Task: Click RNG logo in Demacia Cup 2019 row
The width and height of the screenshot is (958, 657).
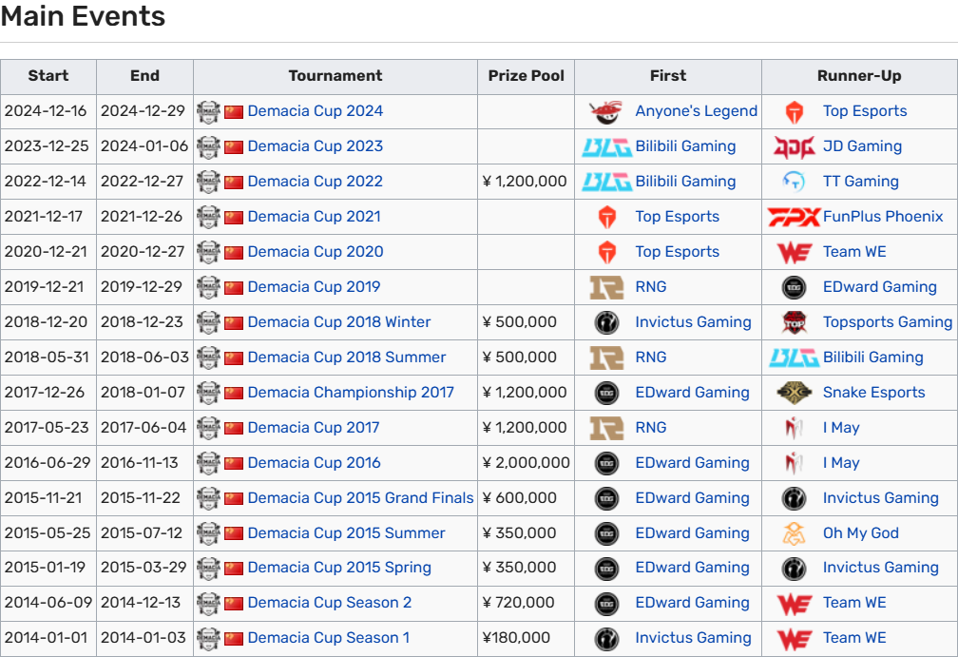Action: coord(606,287)
